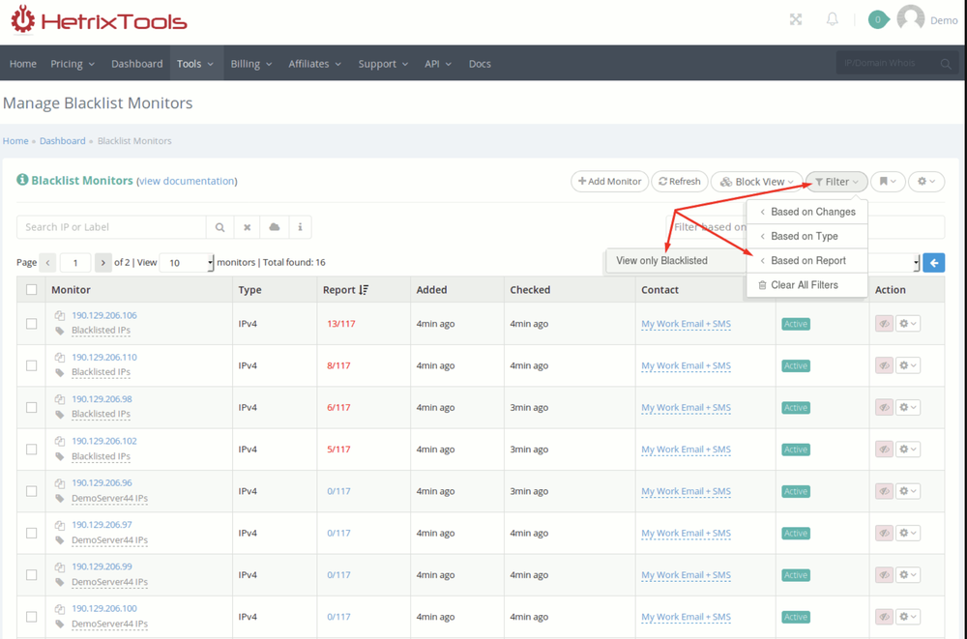Image resolution: width=967 pixels, height=639 pixels.
Task: Click the cloud icon next to search box
Action: (x=275, y=227)
